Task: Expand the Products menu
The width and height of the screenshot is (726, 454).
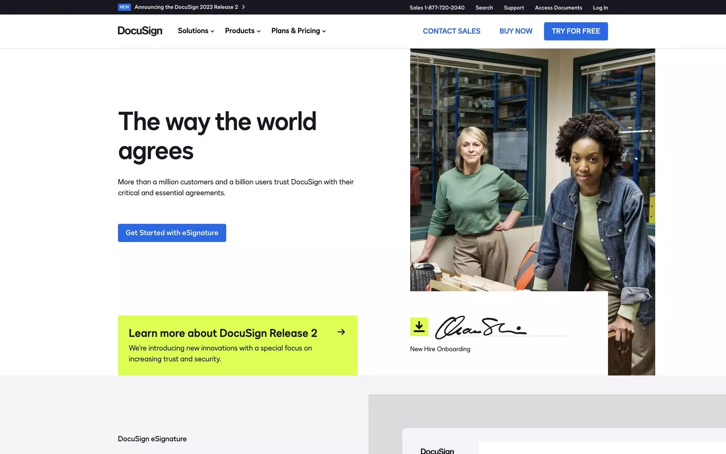Action: coord(242,31)
